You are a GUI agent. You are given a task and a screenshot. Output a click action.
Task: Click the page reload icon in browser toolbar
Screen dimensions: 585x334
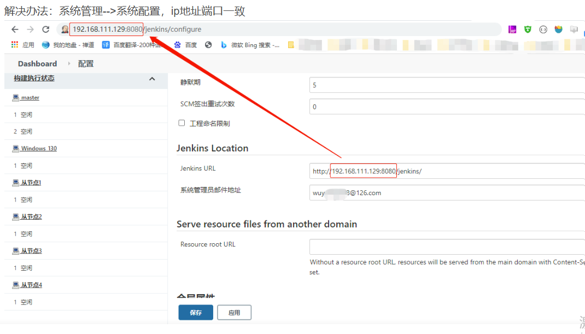tap(45, 30)
